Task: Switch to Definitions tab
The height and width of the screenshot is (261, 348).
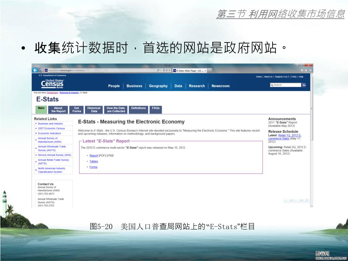Action: point(138,110)
